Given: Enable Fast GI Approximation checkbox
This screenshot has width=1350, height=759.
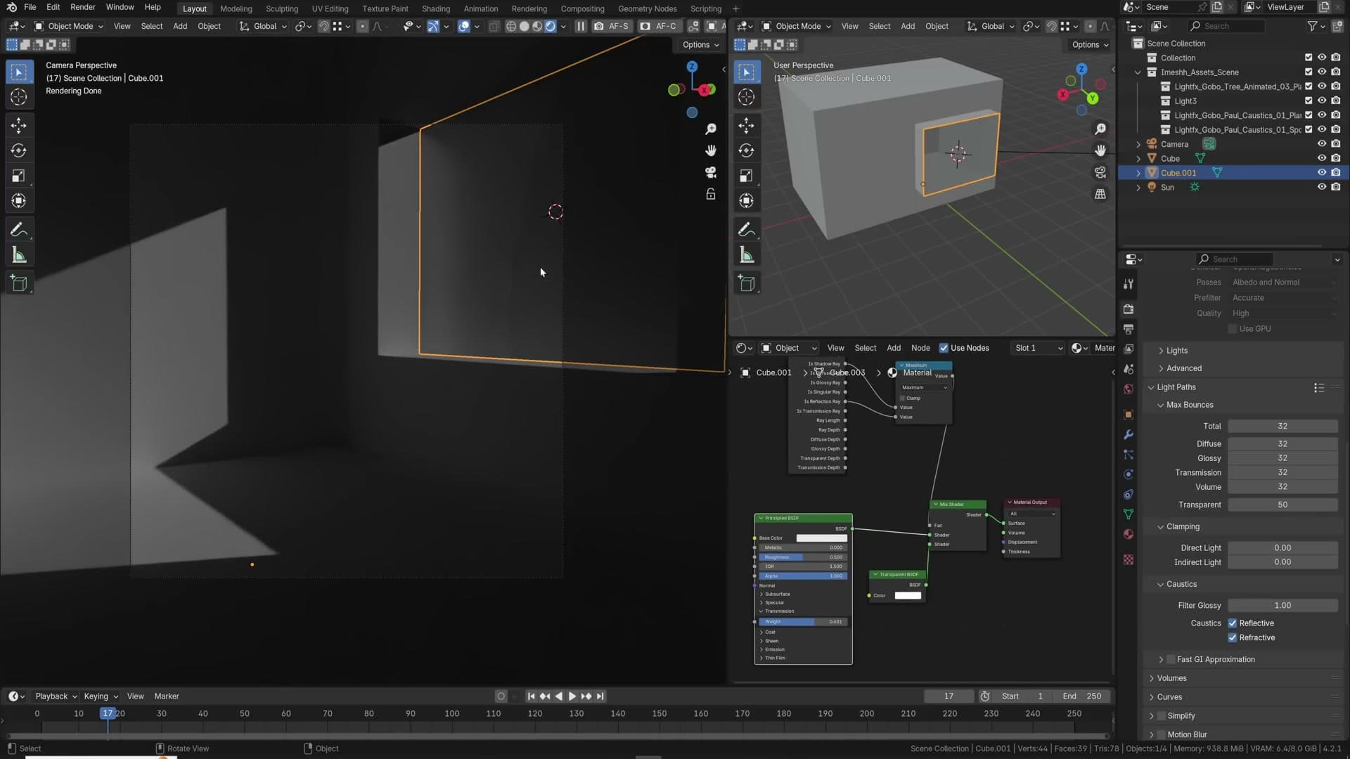Looking at the screenshot, I should [1171, 659].
